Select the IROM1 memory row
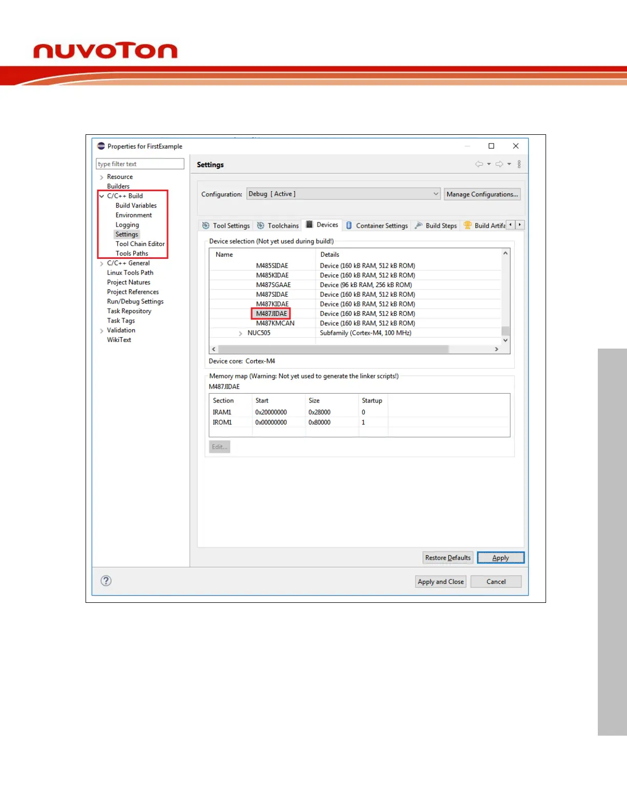The height and width of the screenshot is (812, 627). 360,422
